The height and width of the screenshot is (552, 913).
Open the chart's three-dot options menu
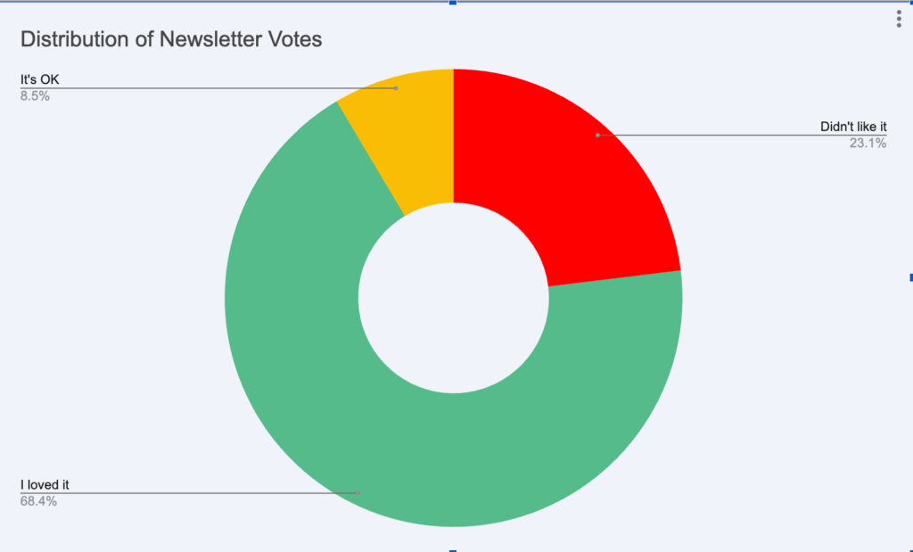point(899,19)
